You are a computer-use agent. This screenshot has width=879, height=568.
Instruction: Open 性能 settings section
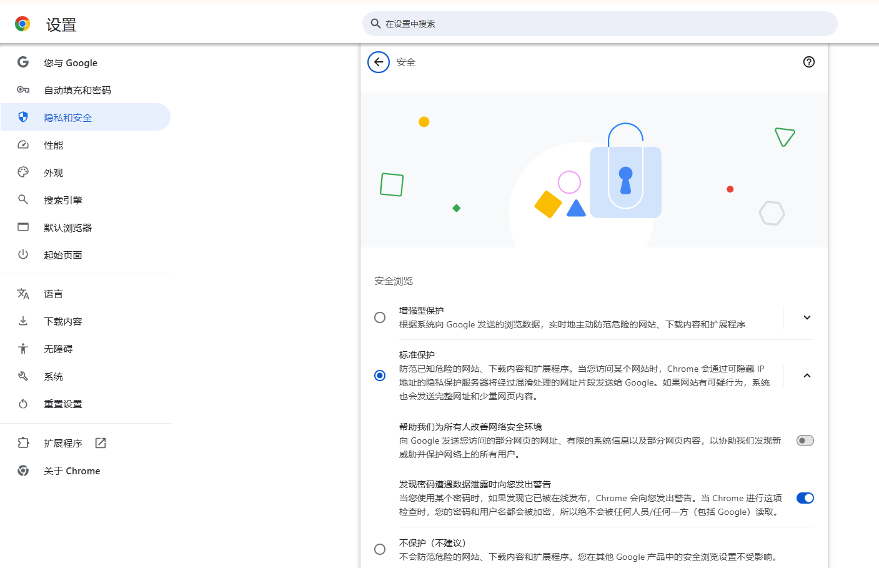pos(86,145)
